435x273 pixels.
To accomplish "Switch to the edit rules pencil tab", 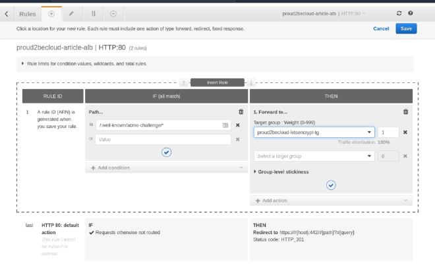I will tap(71, 13).
